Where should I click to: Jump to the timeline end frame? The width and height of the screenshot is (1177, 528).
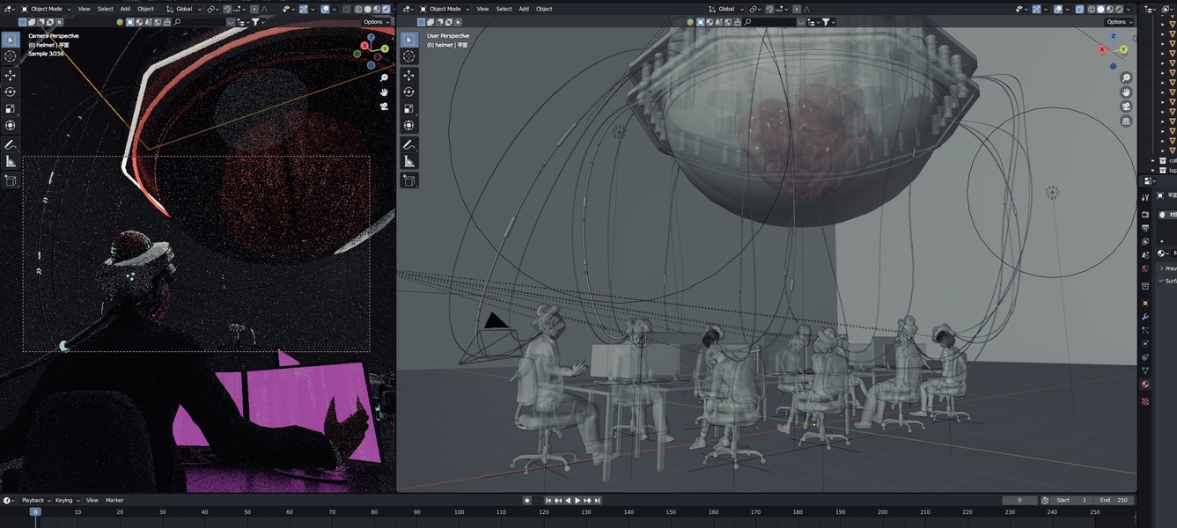click(597, 500)
